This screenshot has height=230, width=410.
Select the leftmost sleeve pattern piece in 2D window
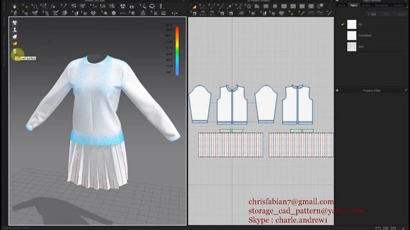200,103
